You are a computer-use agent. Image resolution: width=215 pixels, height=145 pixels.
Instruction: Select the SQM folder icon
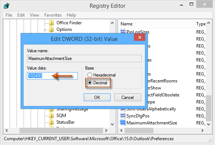click(x=52, y=116)
